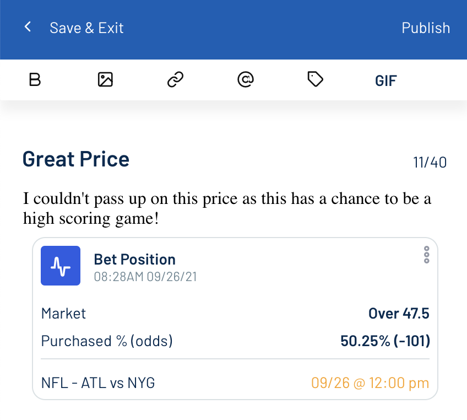The height and width of the screenshot is (420, 467).
Task: Insert a GIF into the post
Action: pyautogui.click(x=385, y=81)
